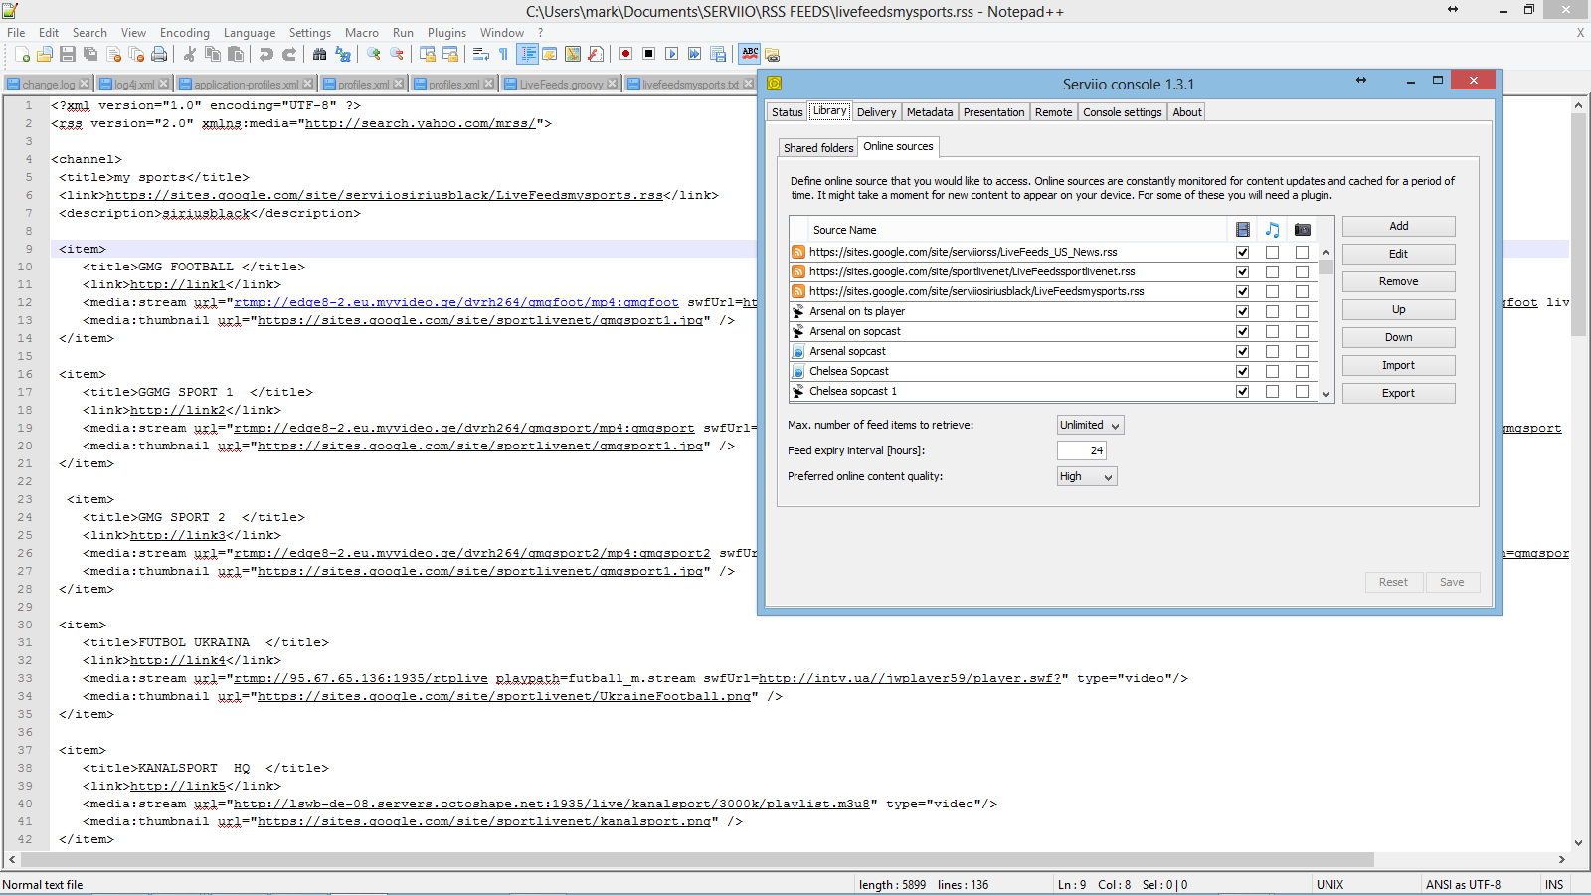Save the current file via toolbar icon
The image size is (1591, 895).
[68, 54]
